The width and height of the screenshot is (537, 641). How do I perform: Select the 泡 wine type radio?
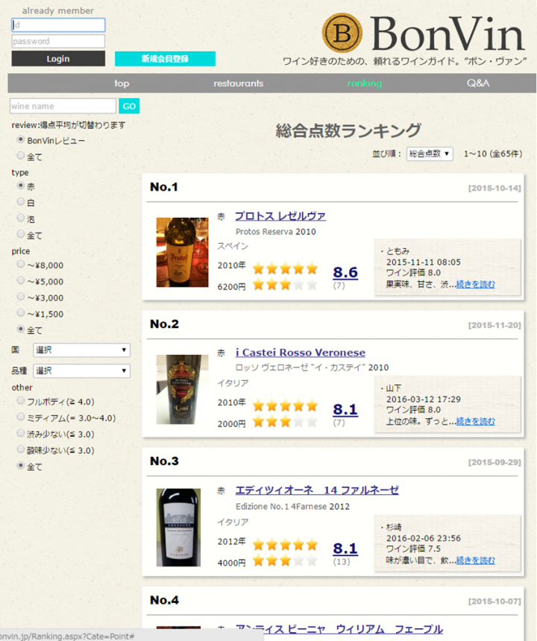pos(20,218)
